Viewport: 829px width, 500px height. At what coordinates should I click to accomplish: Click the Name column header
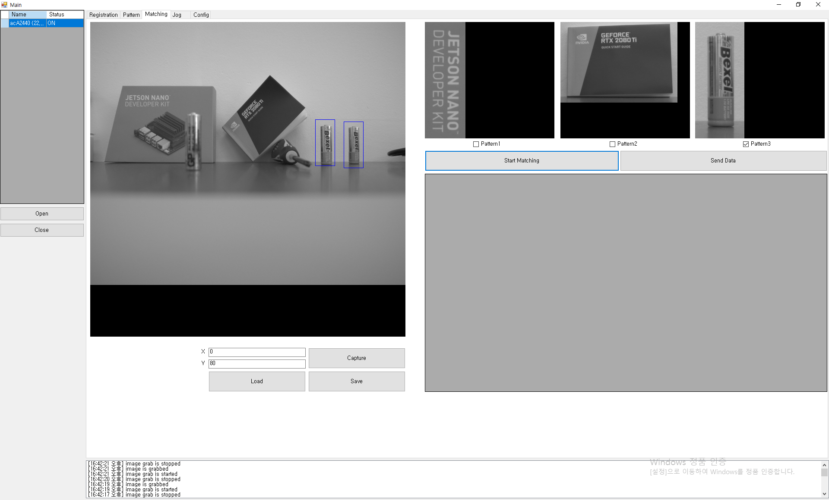point(28,15)
